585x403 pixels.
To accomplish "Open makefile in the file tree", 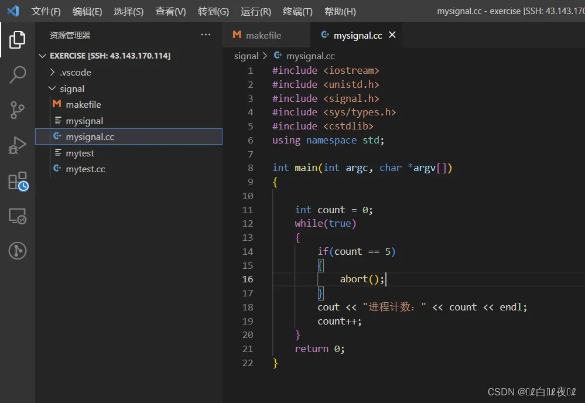I will [x=129, y=104].
